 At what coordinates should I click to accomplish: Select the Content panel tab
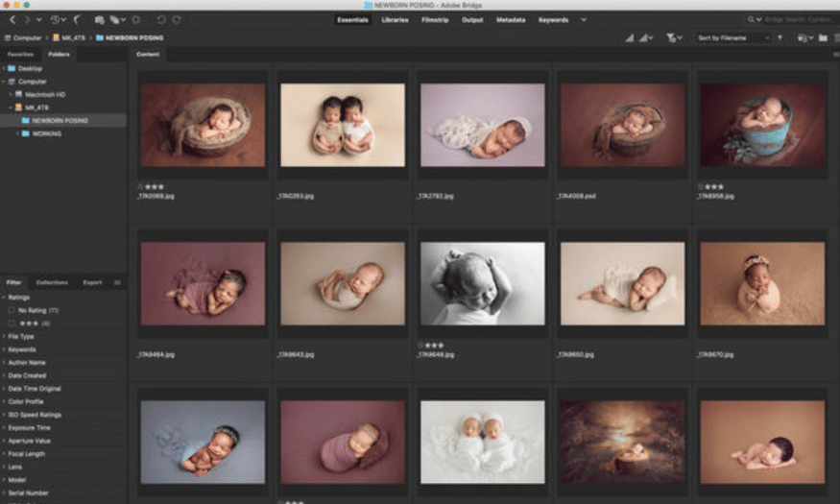click(148, 54)
